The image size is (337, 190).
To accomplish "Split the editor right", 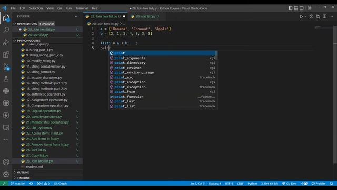I will point(324,16).
